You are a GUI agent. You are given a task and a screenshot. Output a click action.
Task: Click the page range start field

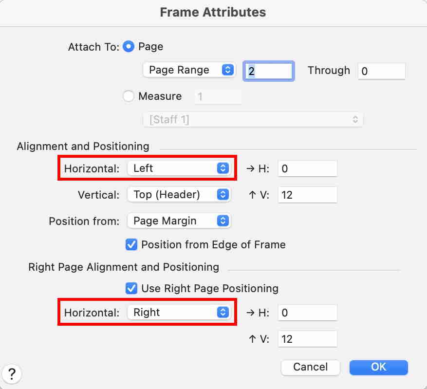269,71
